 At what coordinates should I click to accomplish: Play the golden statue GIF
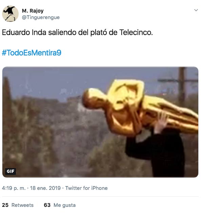point(100,122)
